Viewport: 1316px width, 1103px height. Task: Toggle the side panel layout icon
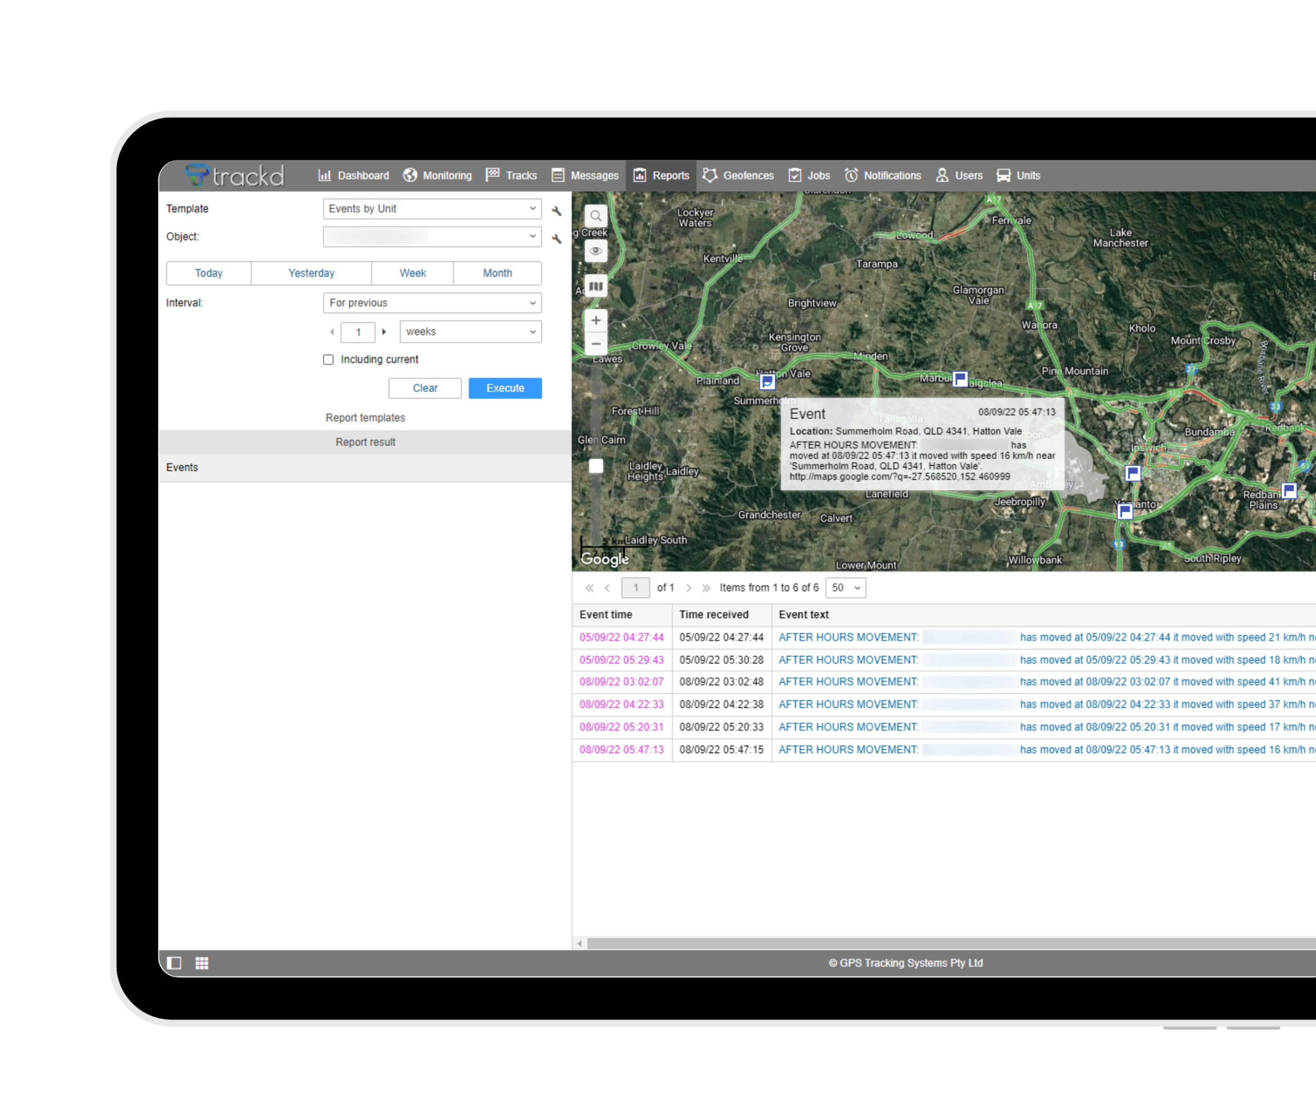(174, 963)
